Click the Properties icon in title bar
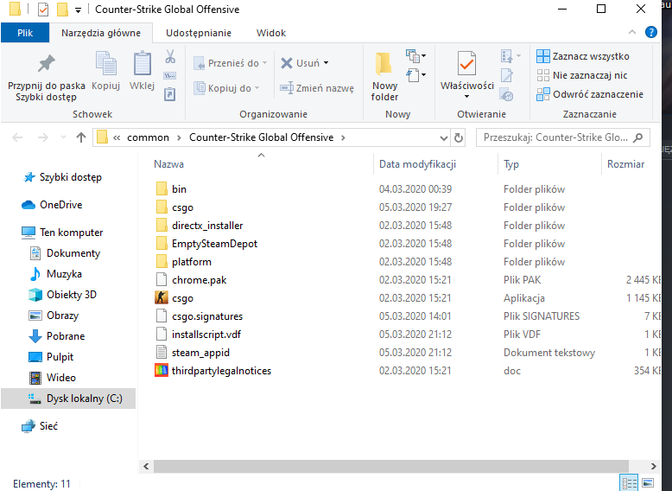The height and width of the screenshot is (491, 672). point(43,9)
